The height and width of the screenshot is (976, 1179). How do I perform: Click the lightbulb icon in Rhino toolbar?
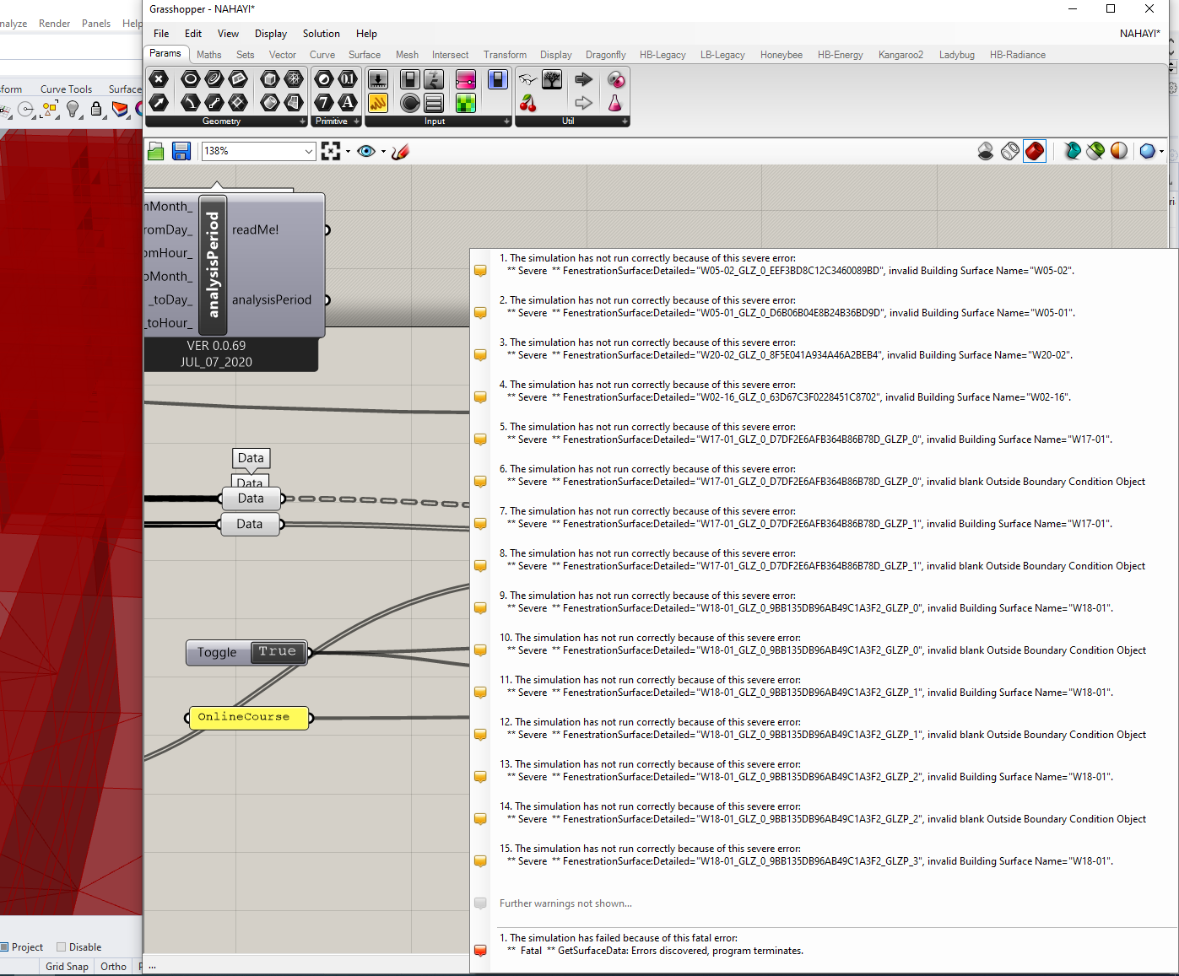(73, 109)
